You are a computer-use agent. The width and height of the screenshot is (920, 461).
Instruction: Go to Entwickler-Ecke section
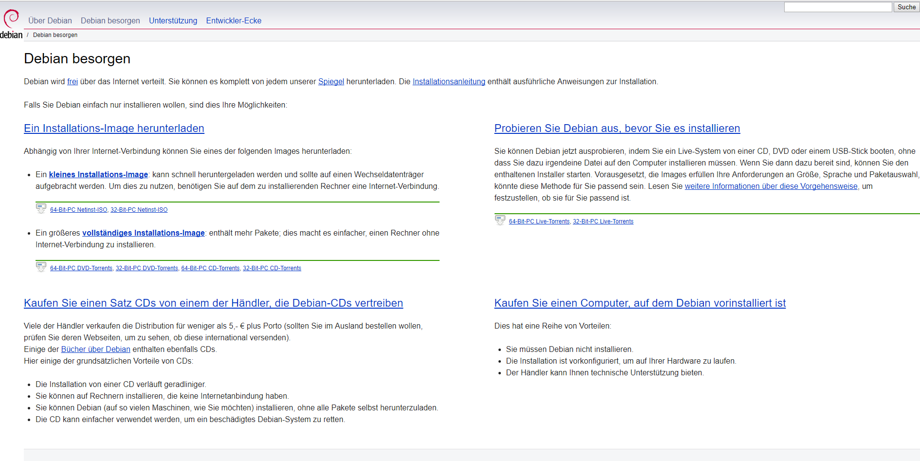click(x=234, y=20)
